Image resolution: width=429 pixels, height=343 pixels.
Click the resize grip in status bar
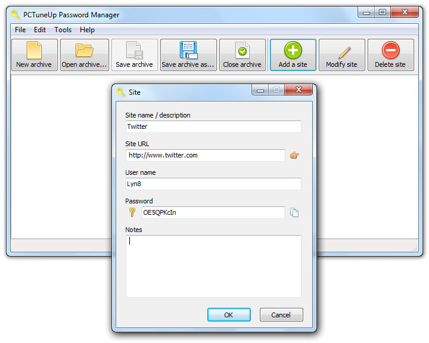[x=415, y=248]
